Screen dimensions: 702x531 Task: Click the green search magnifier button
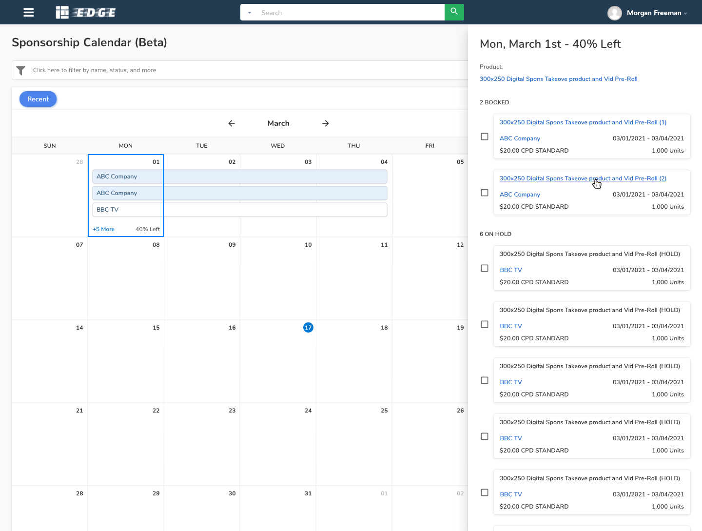(x=454, y=12)
